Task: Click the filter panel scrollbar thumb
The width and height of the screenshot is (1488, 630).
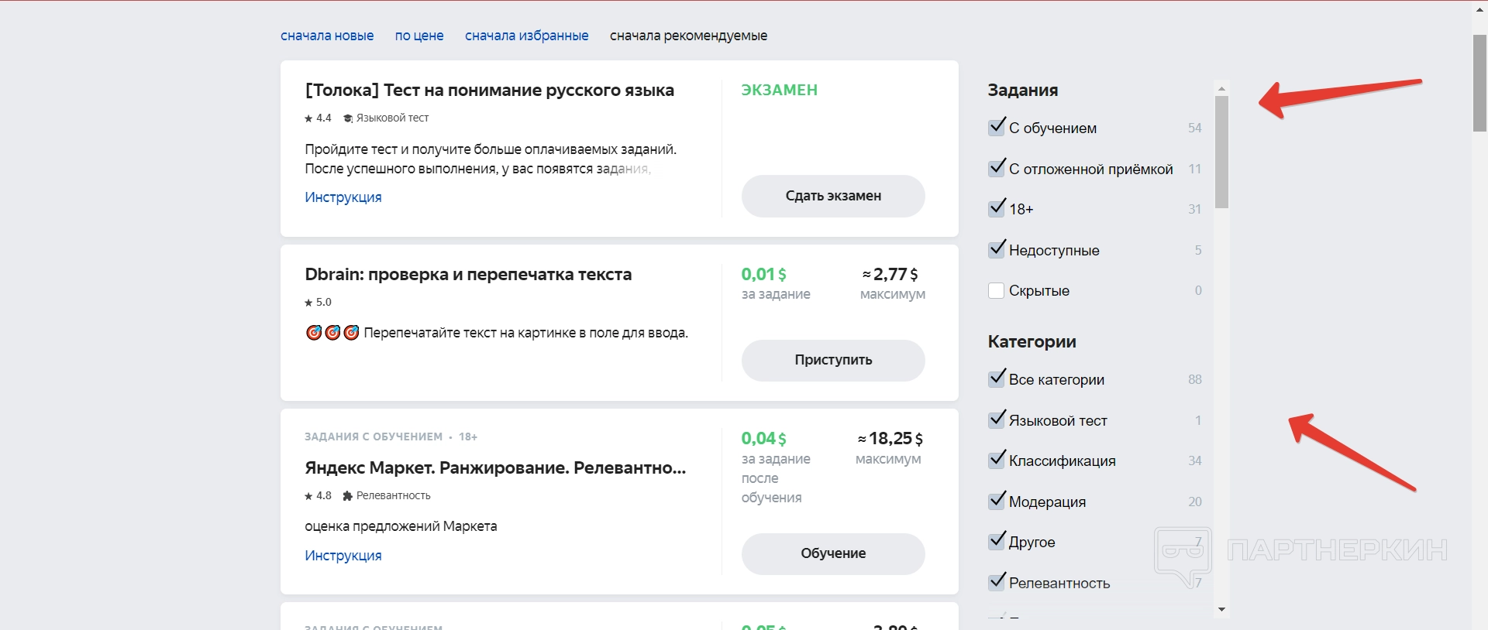Action: pyautogui.click(x=1221, y=152)
